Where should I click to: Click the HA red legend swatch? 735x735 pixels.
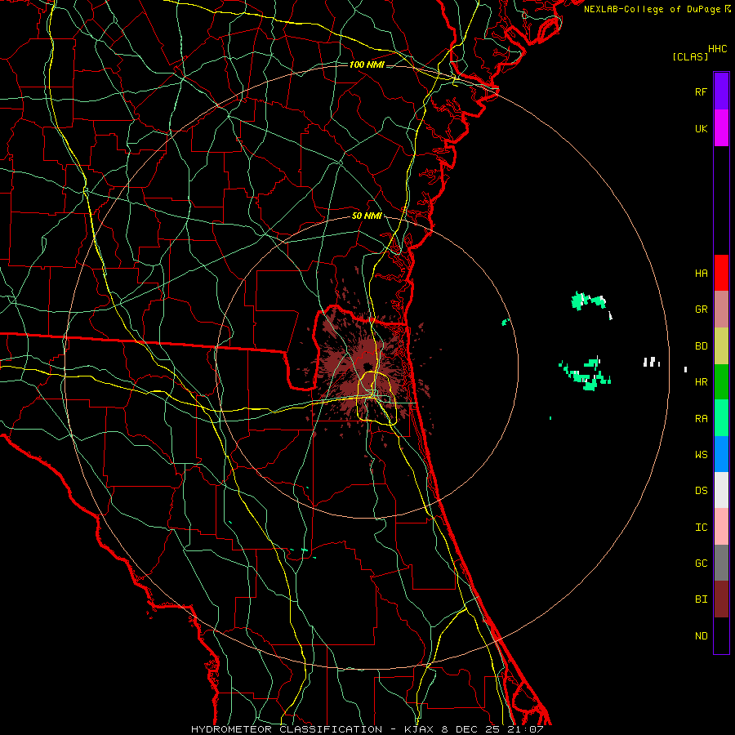tap(721, 273)
